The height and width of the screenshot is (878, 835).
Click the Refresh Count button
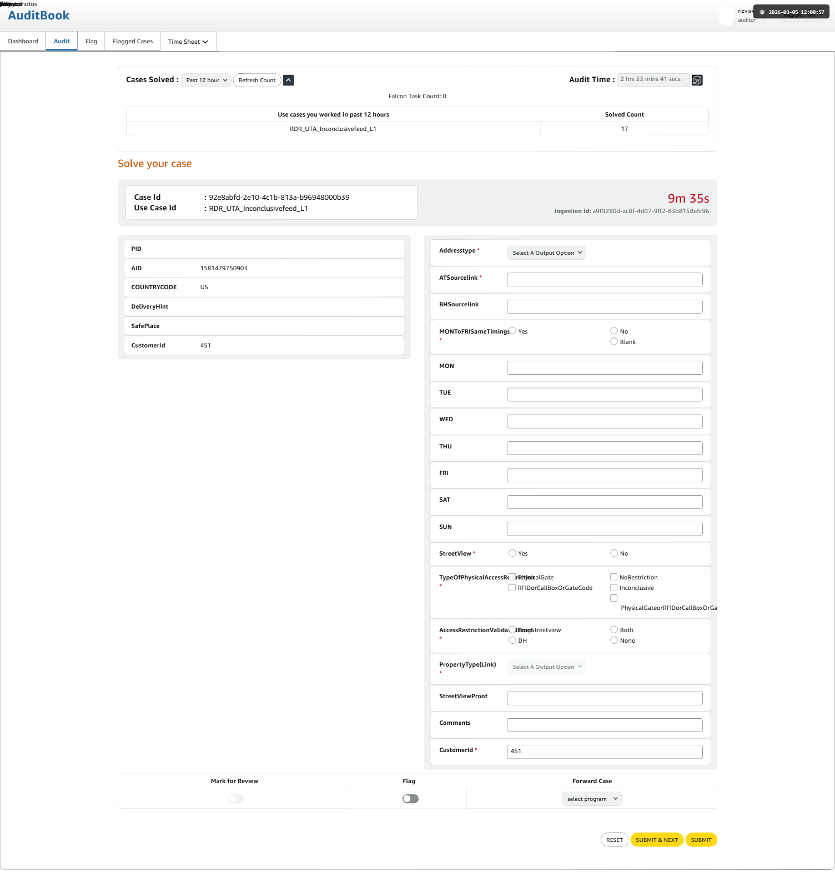(x=257, y=80)
